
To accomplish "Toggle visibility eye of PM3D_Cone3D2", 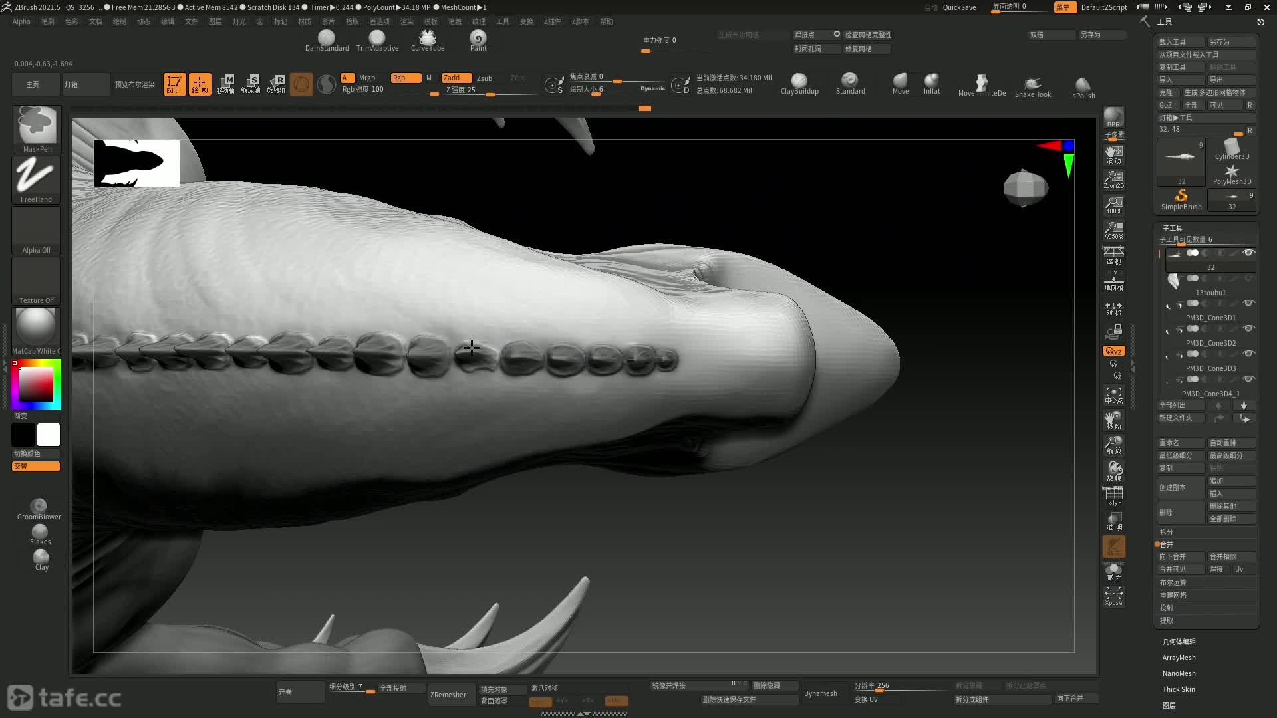I will [1248, 328].
